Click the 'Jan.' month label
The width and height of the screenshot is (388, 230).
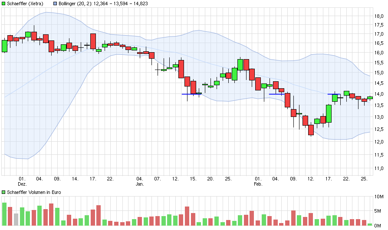click(140, 184)
